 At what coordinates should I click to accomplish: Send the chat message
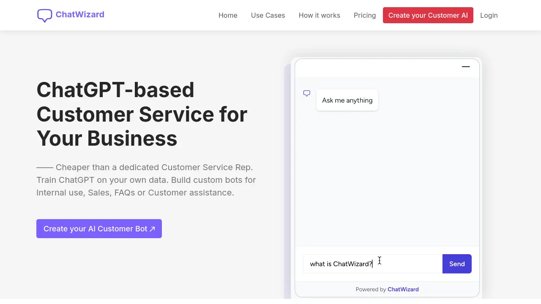point(457,264)
